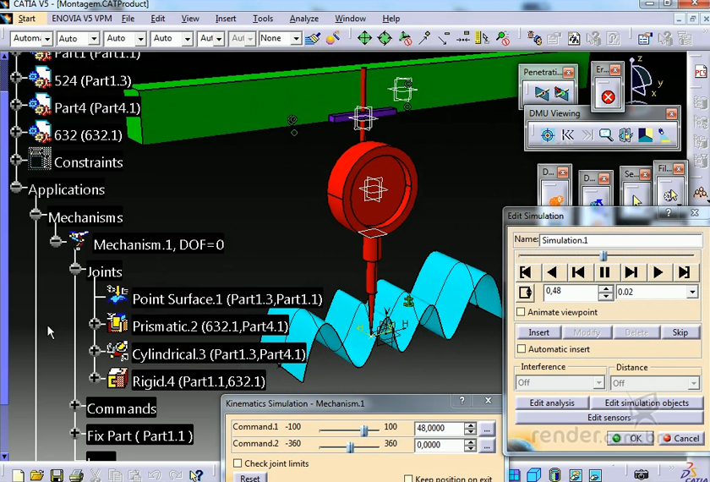Image resolution: width=710 pixels, height=482 pixels.
Task: Open the Analyze menu
Action: pos(304,19)
